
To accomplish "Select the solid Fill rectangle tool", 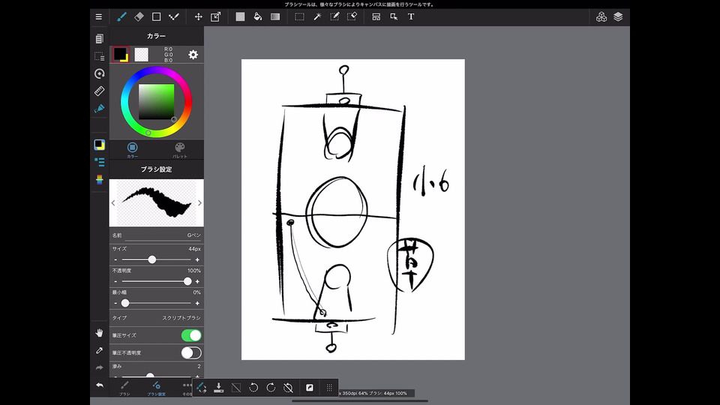I will (x=240, y=17).
